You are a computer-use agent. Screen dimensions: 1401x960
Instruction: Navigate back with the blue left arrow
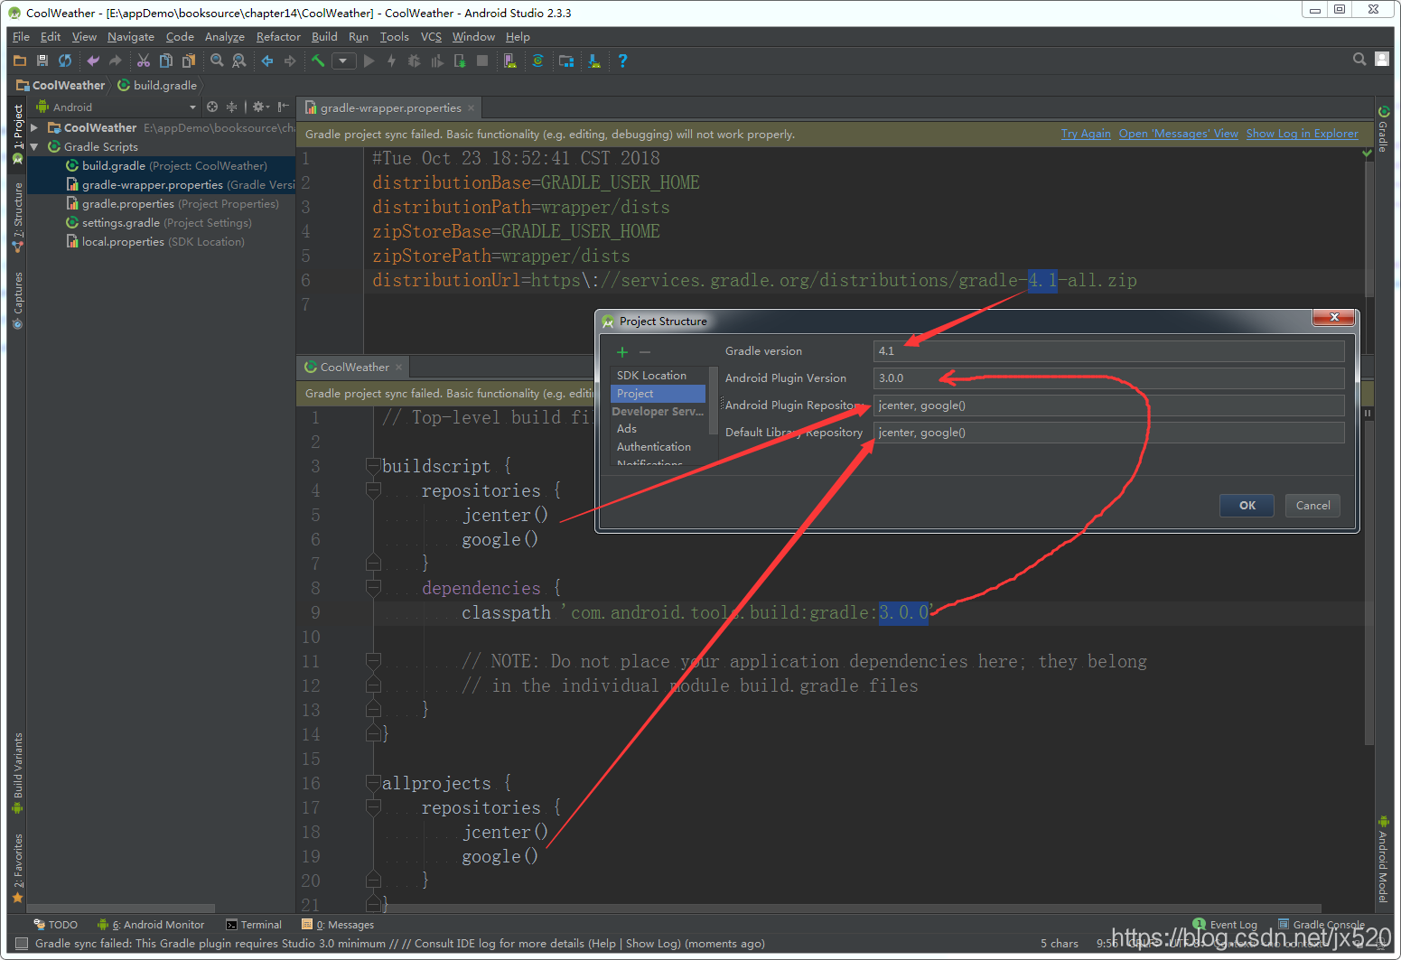[267, 61]
